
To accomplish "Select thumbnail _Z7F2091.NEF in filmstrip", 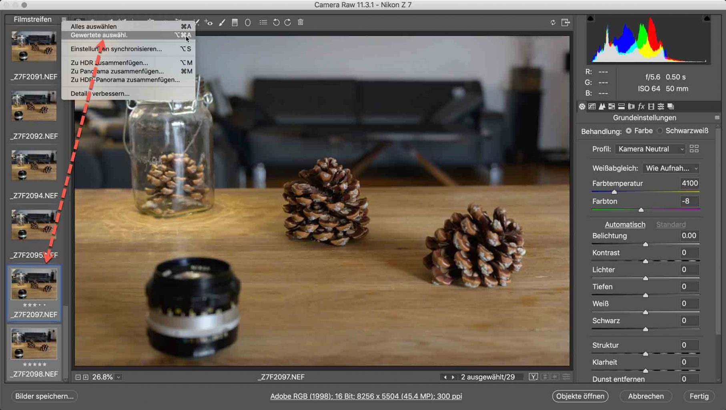I will [34, 46].
